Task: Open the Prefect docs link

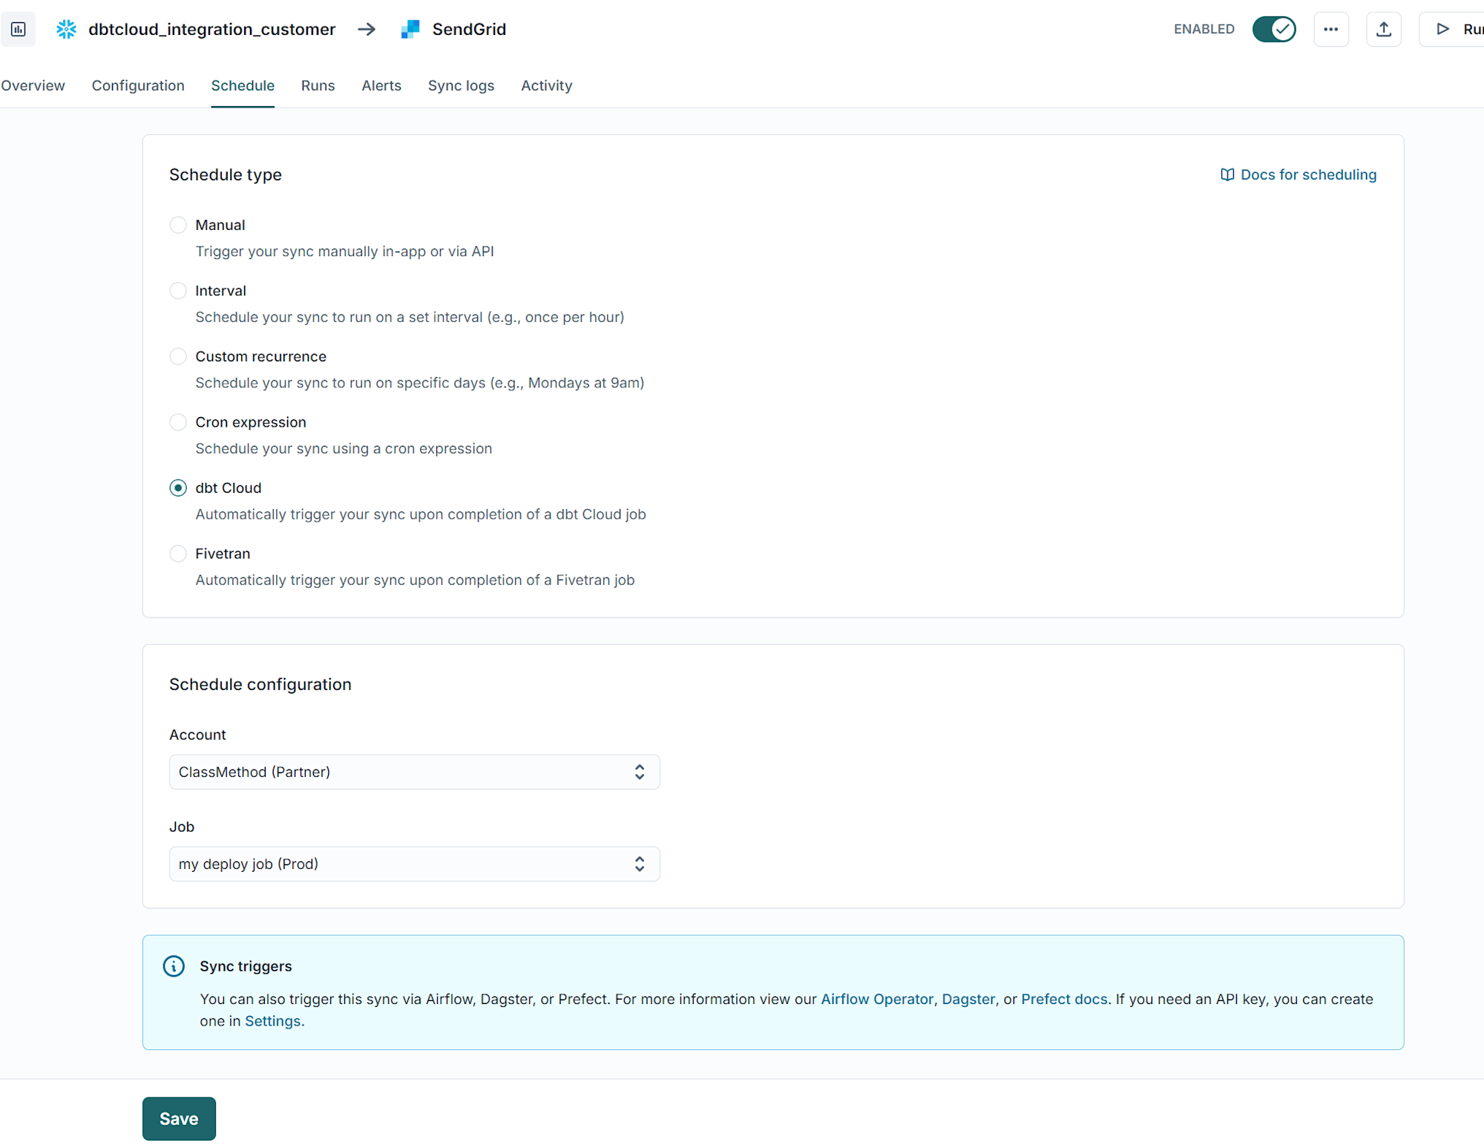Action: (x=1064, y=999)
